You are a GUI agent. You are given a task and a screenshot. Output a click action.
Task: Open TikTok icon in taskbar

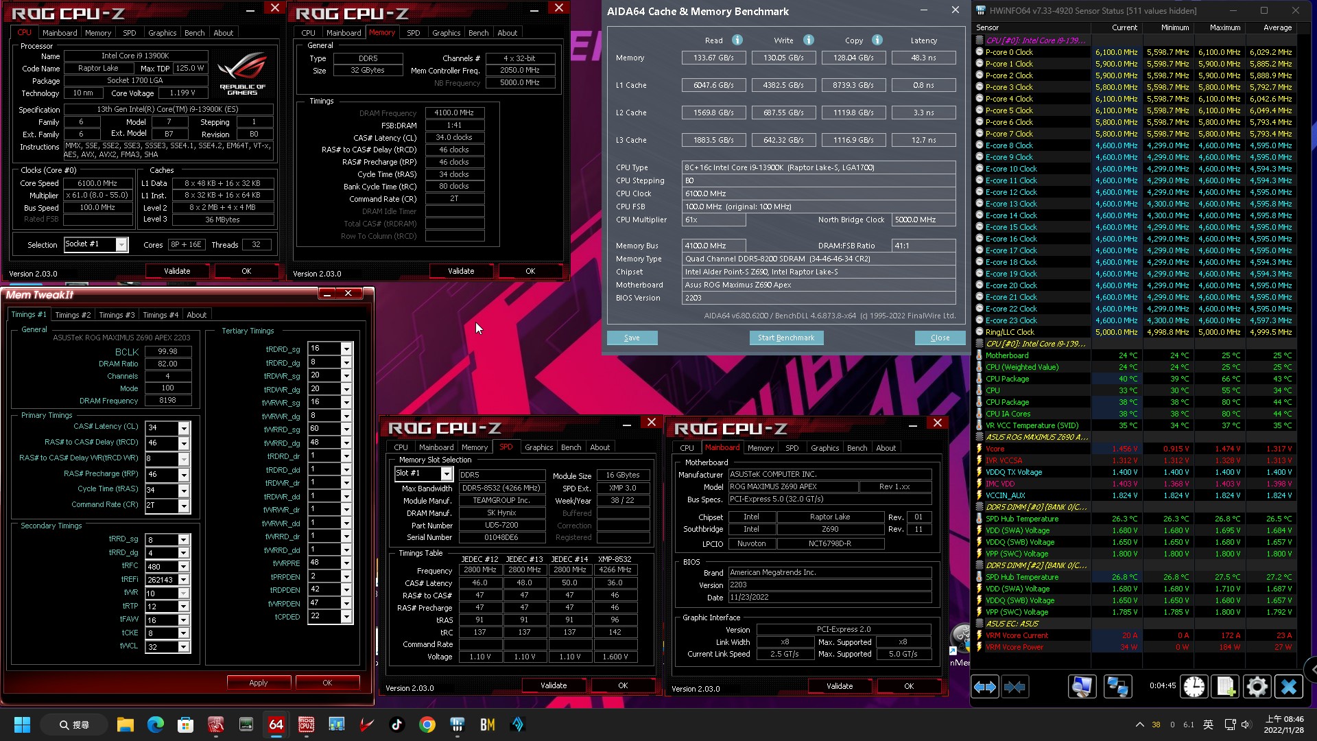tap(396, 725)
